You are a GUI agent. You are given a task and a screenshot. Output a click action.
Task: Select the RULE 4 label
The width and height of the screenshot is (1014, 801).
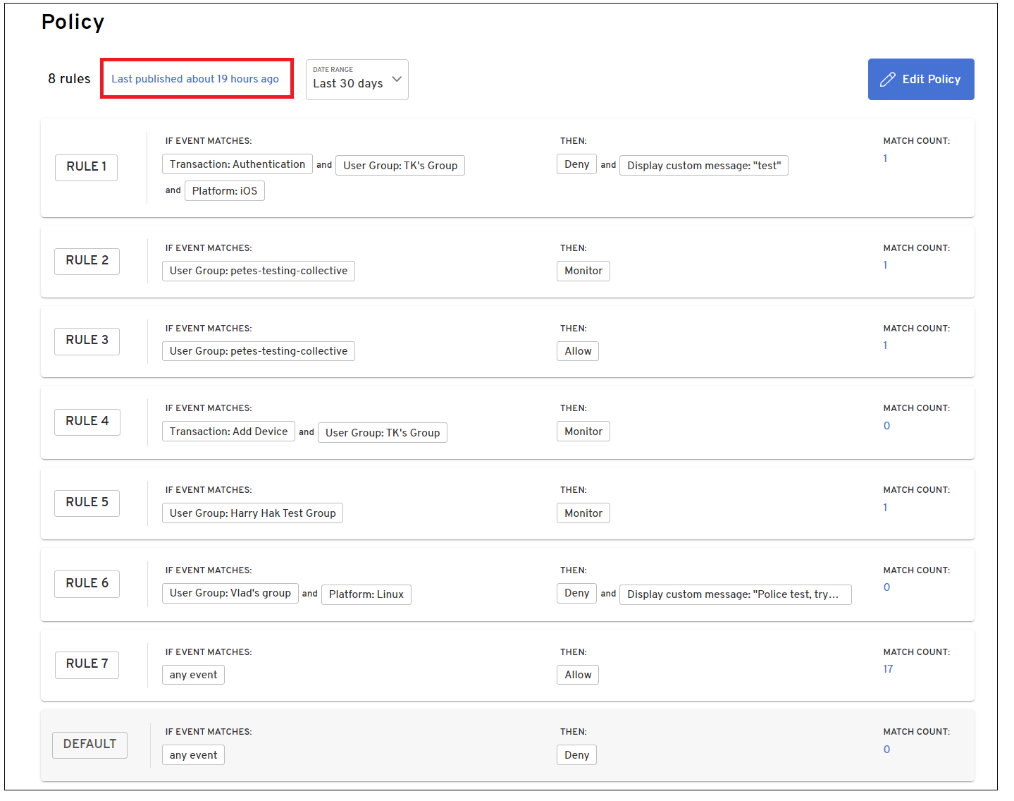(87, 422)
